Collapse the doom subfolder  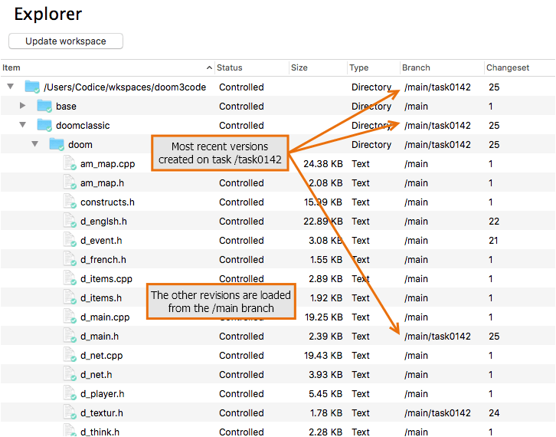[34, 144]
